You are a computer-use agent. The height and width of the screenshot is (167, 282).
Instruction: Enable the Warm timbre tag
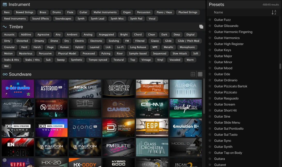tap(190, 60)
